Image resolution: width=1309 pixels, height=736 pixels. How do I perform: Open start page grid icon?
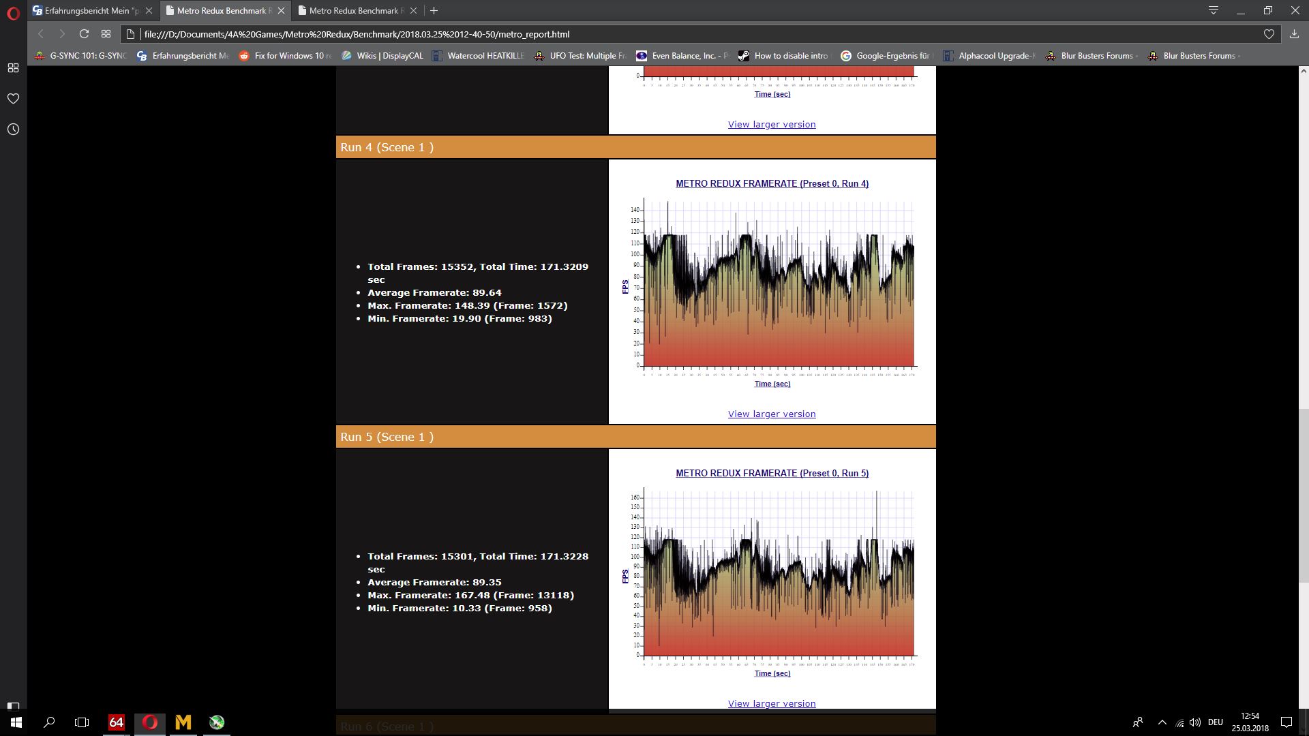(106, 34)
